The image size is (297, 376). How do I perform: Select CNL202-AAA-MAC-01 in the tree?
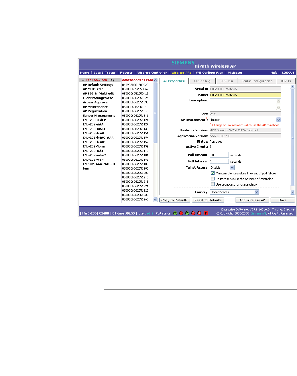click(99, 164)
